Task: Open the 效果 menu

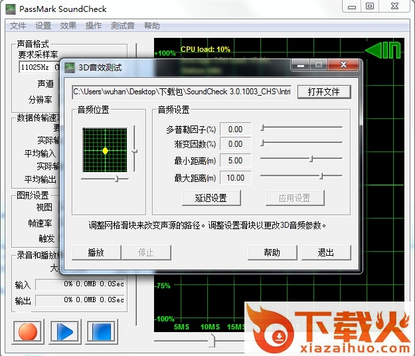Action: click(68, 26)
